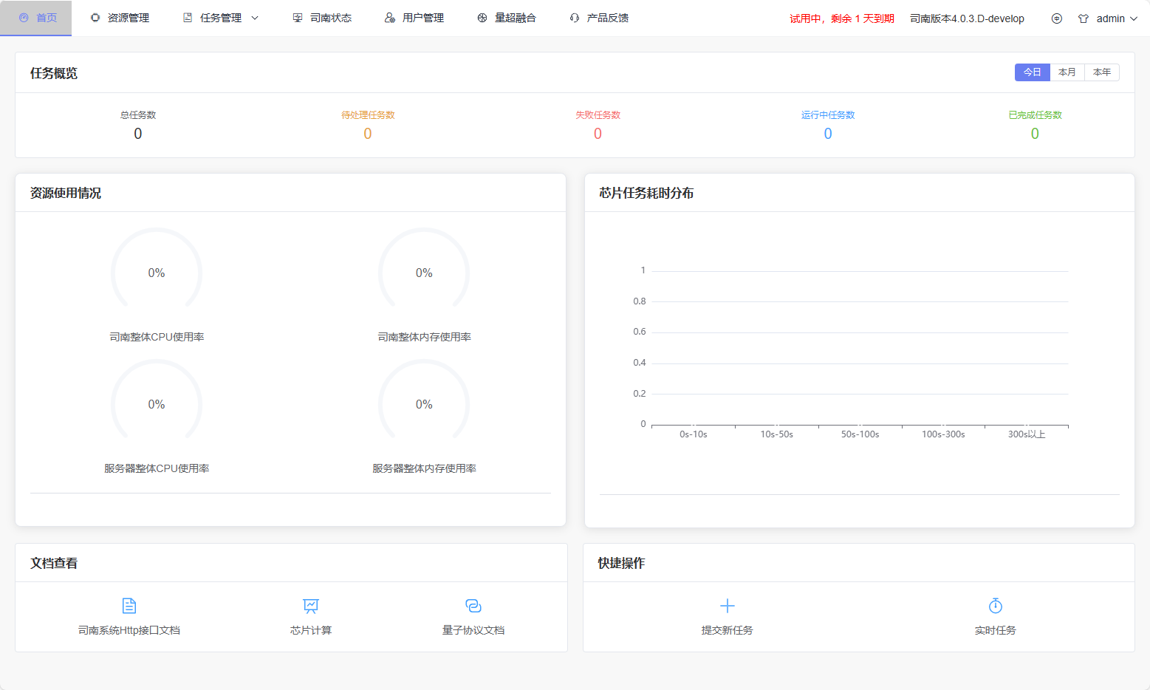Click the chevron arrow next to admin

[1134, 18]
